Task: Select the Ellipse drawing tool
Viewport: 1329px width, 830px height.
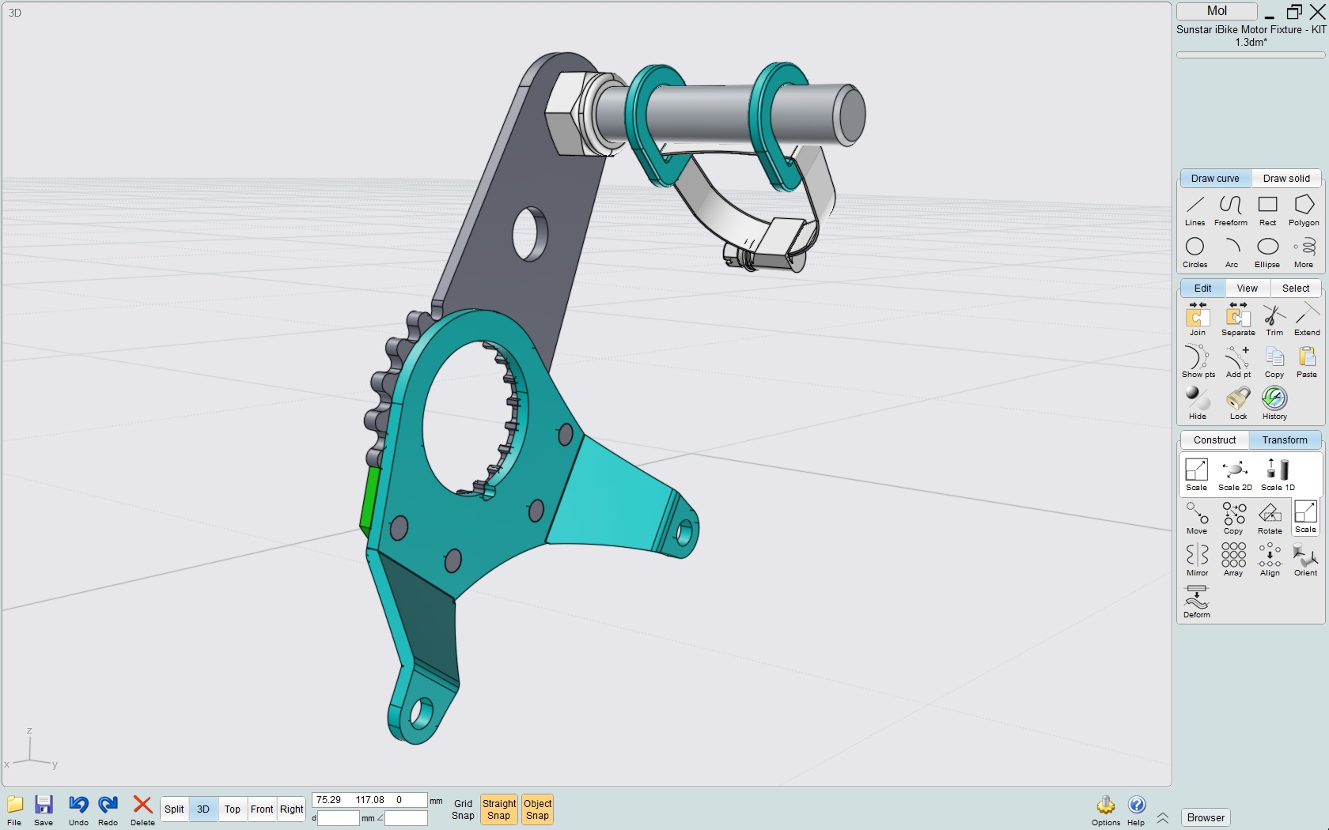Action: (1267, 252)
